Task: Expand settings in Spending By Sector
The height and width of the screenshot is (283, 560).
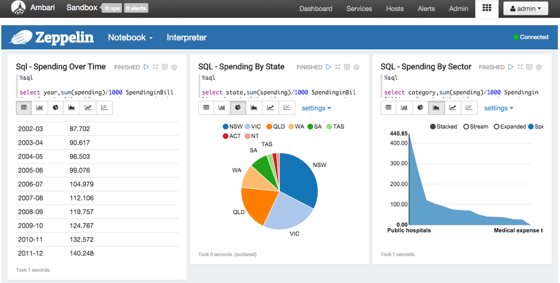Action: (498, 108)
